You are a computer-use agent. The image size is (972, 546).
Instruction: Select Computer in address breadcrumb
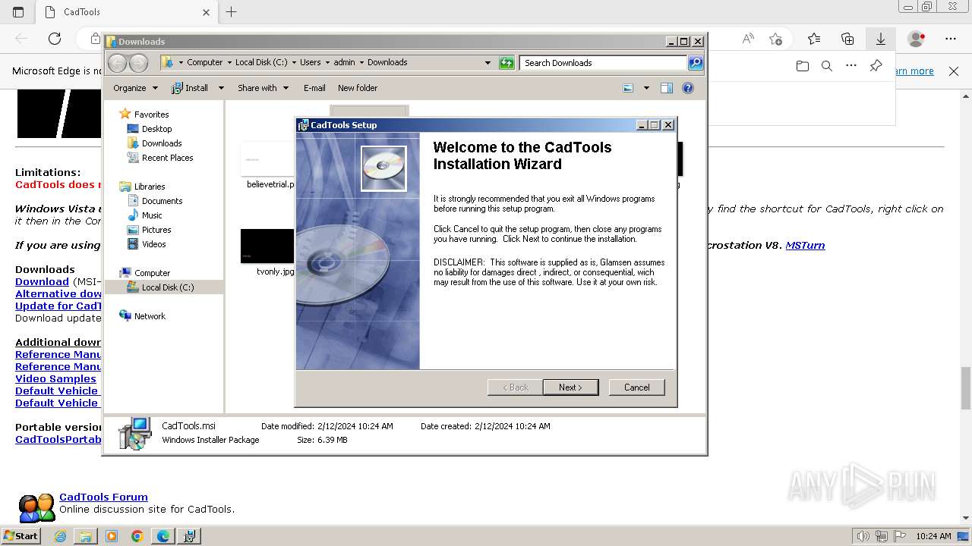204,62
